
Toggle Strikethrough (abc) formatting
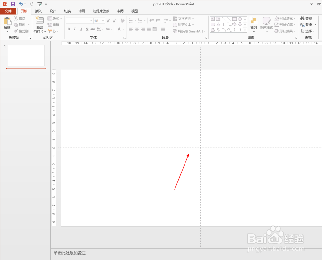[x=93, y=29]
